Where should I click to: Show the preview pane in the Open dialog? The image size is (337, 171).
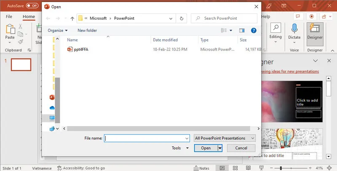[242, 31]
